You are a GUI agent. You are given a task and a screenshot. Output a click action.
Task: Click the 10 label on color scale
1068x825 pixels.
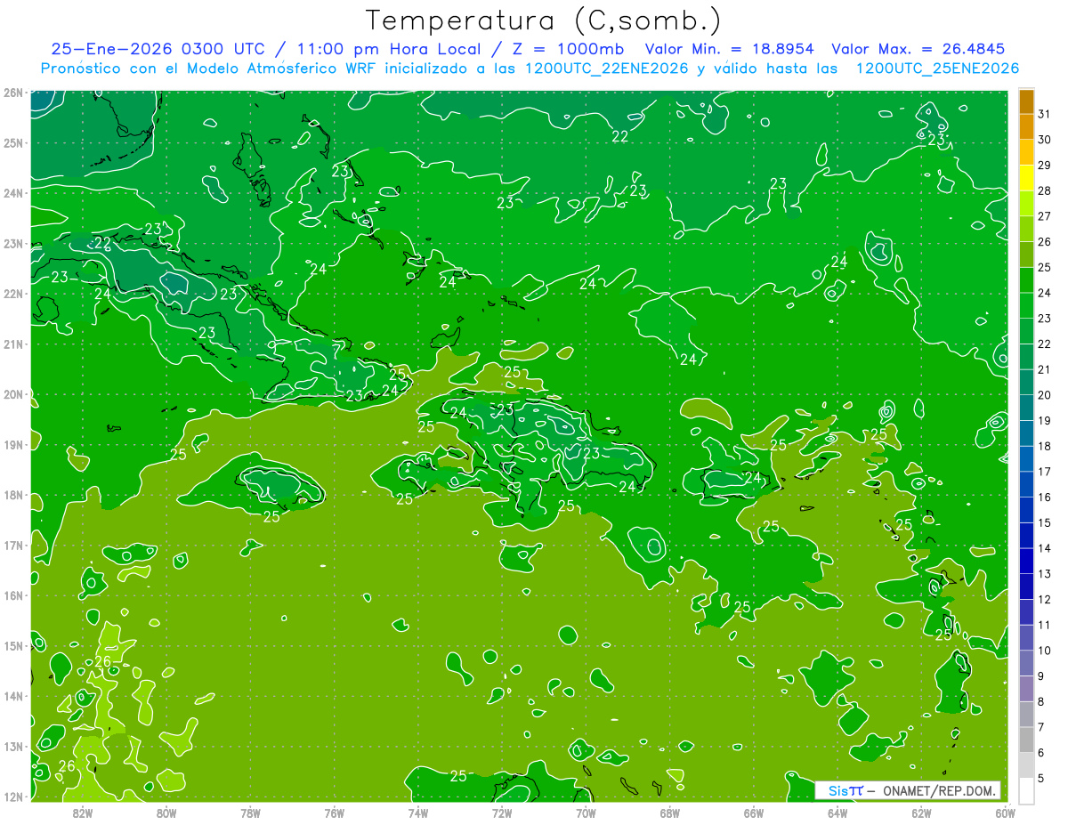tap(1044, 651)
